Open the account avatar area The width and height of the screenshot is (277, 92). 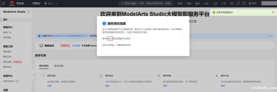[269, 3]
